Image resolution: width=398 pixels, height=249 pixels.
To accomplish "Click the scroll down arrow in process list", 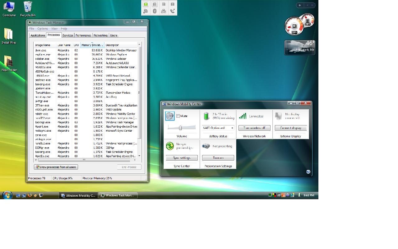I will click(139, 156).
